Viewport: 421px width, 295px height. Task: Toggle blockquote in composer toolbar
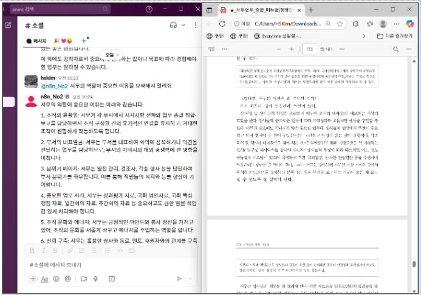(x=108, y=251)
